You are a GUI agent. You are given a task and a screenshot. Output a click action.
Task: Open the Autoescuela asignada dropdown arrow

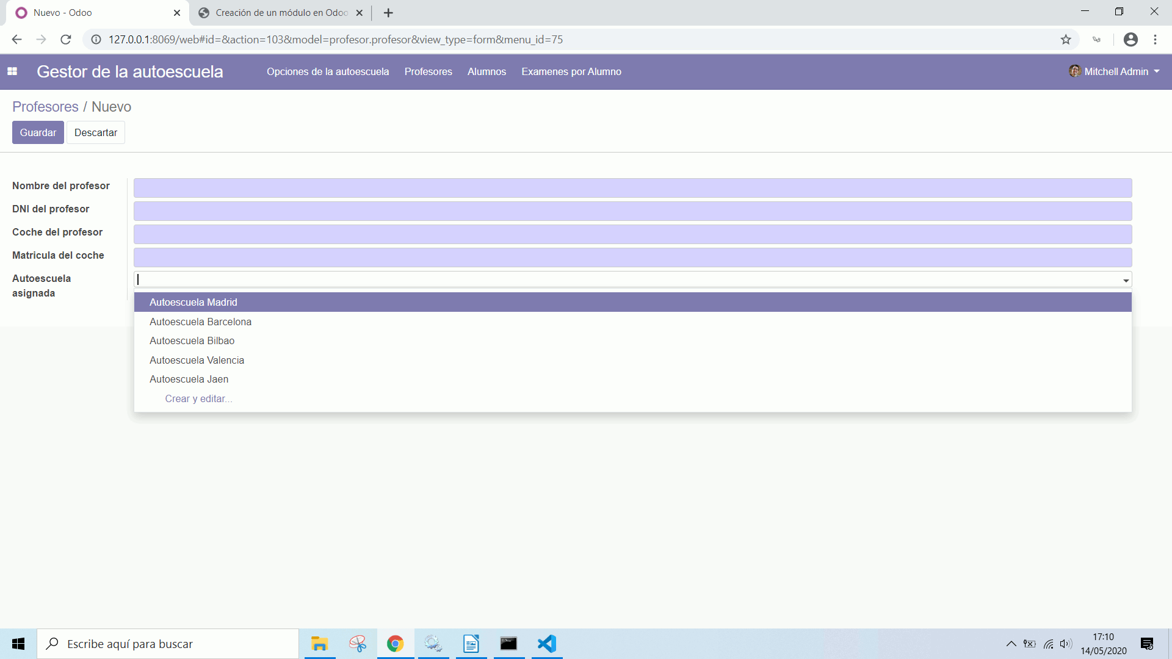pyautogui.click(x=1126, y=281)
